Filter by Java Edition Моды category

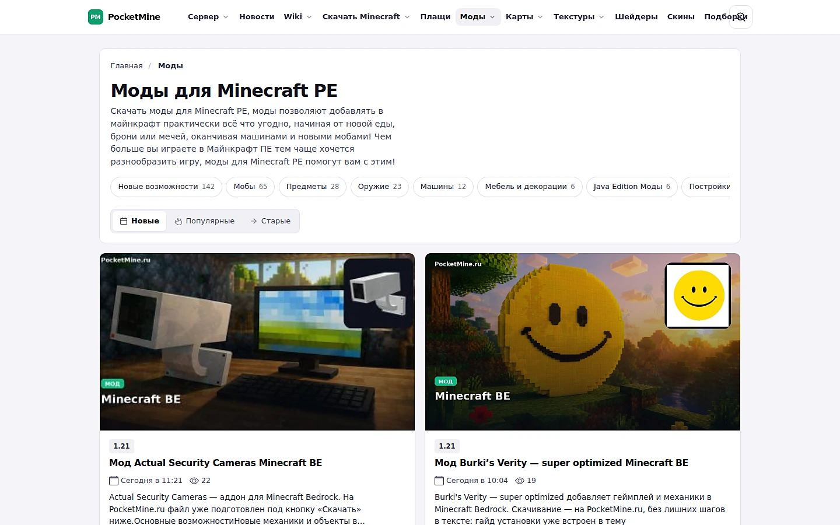tap(632, 187)
